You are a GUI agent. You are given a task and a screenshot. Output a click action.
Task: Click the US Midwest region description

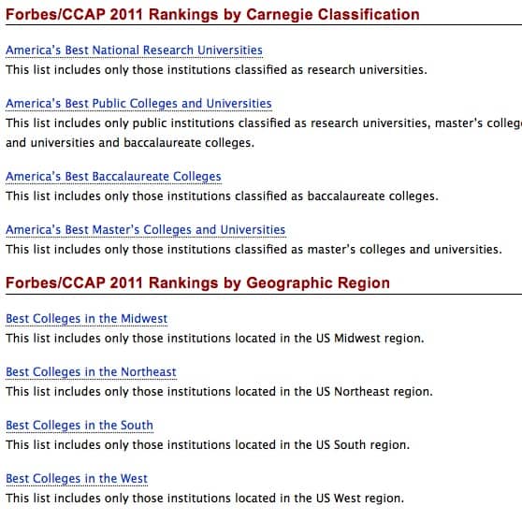click(x=215, y=339)
